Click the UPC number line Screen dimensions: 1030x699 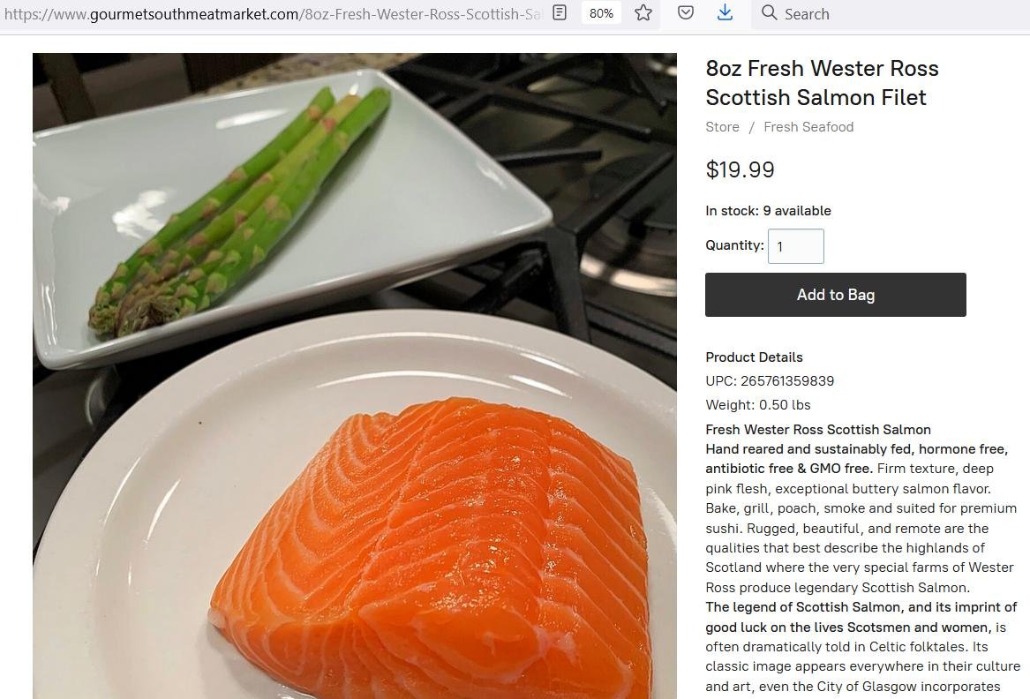[x=770, y=381]
